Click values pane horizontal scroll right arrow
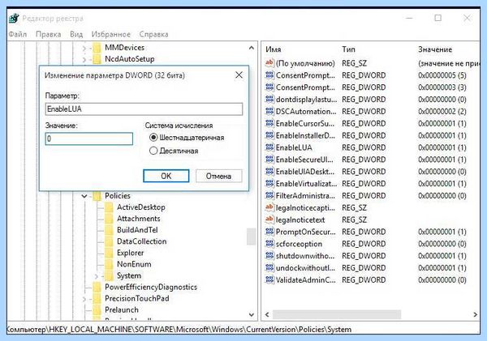Viewport: 487px width, 341px height. 475,314
